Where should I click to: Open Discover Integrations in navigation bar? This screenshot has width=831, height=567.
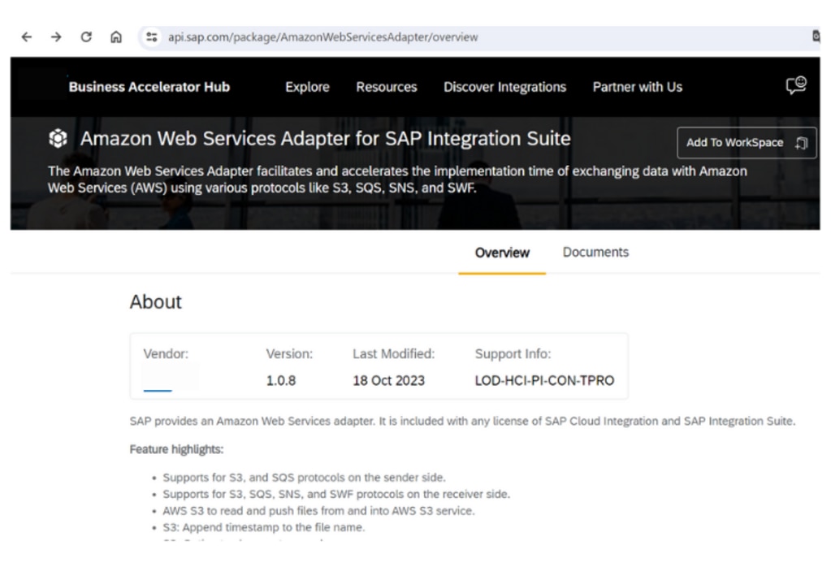click(504, 87)
